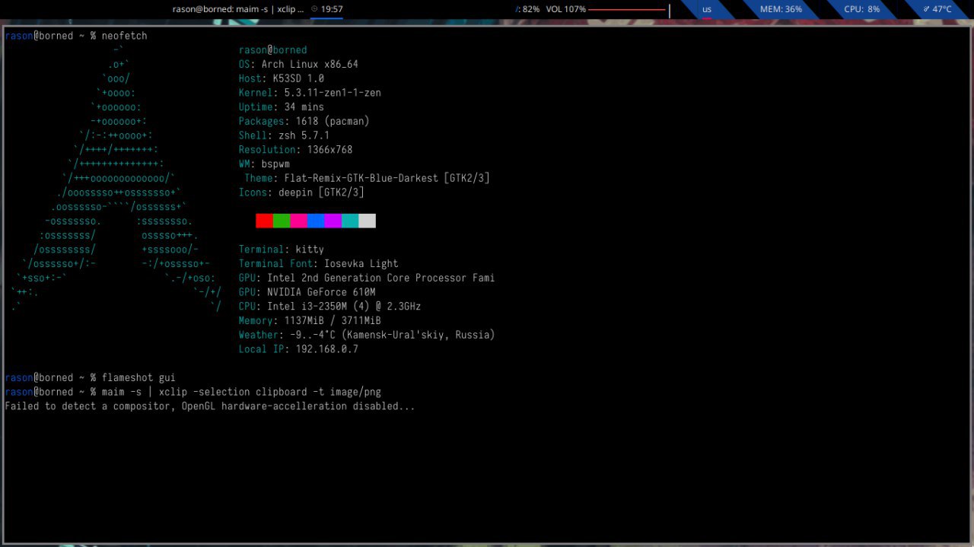Viewport: 974px width, 547px height.
Task: Click the blue color block in neofetch palette
Action: point(316,221)
